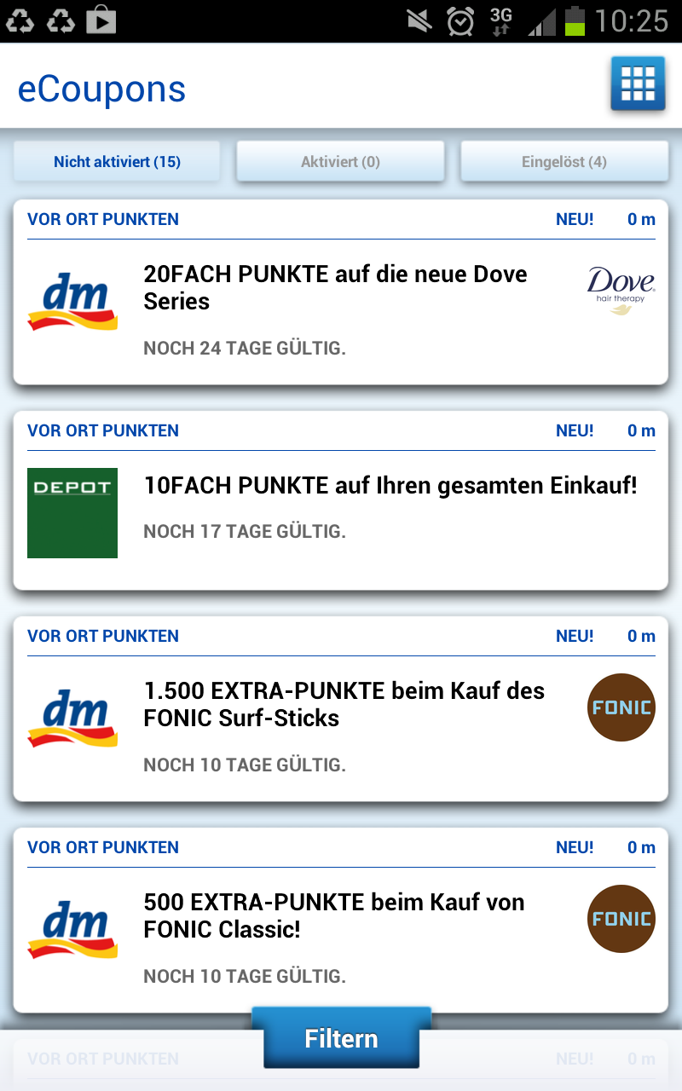This screenshot has height=1091, width=682.
Task: Tap the eCoupons title header
Action: [x=101, y=89]
